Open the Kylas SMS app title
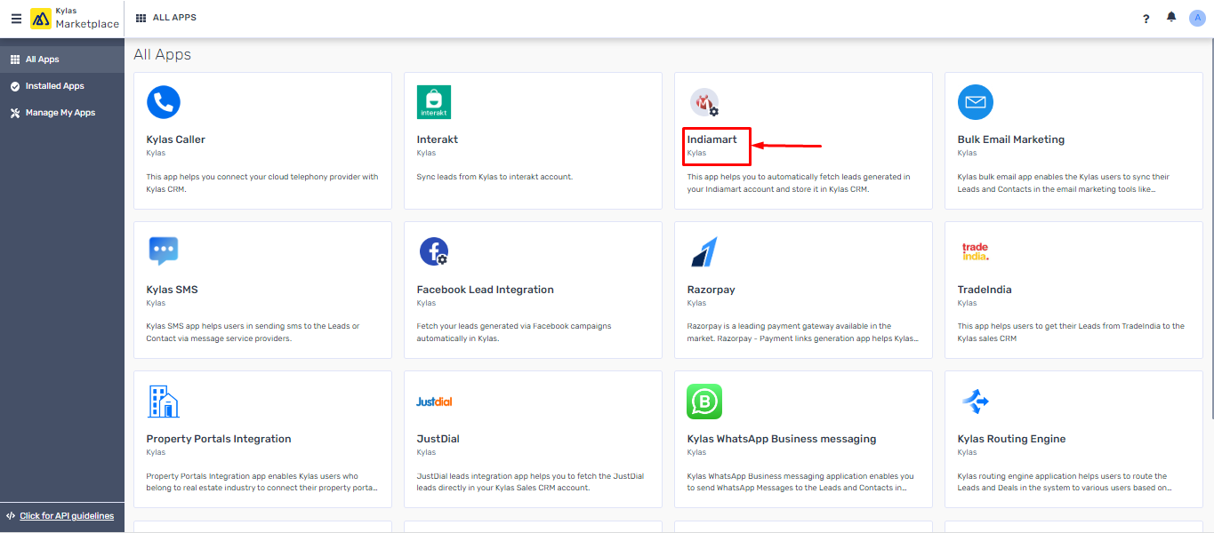Screen dimensions: 1214x533 [x=173, y=290]
